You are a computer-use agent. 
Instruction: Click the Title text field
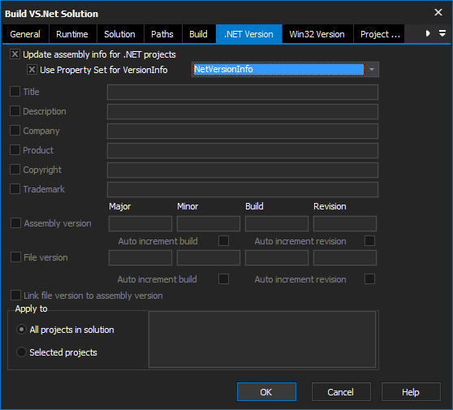[x=243, y=92]
